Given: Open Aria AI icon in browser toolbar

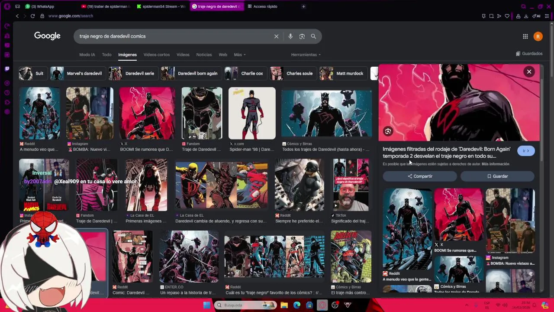Looking at the screenshot, I should click(537, 16).
